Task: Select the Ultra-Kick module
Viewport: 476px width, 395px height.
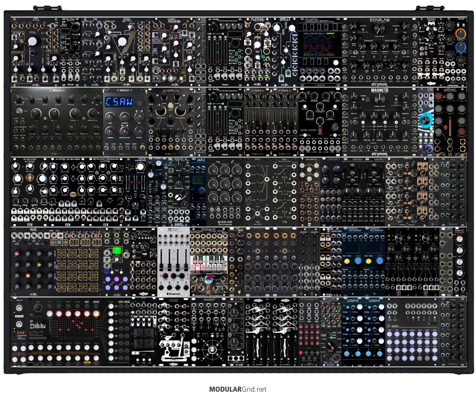Action: [x=30, y=192]
